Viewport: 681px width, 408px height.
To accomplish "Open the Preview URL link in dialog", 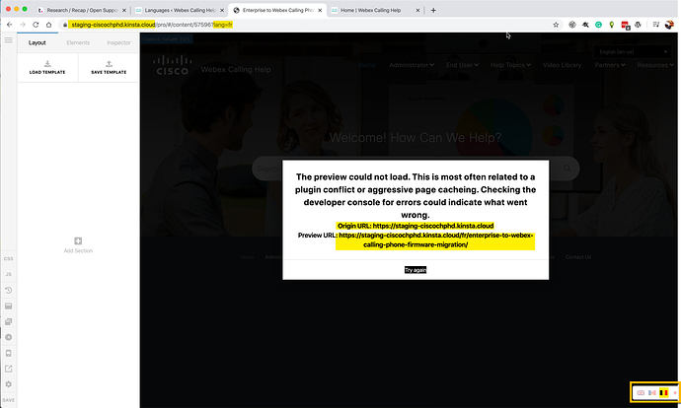I will (435, 239).
